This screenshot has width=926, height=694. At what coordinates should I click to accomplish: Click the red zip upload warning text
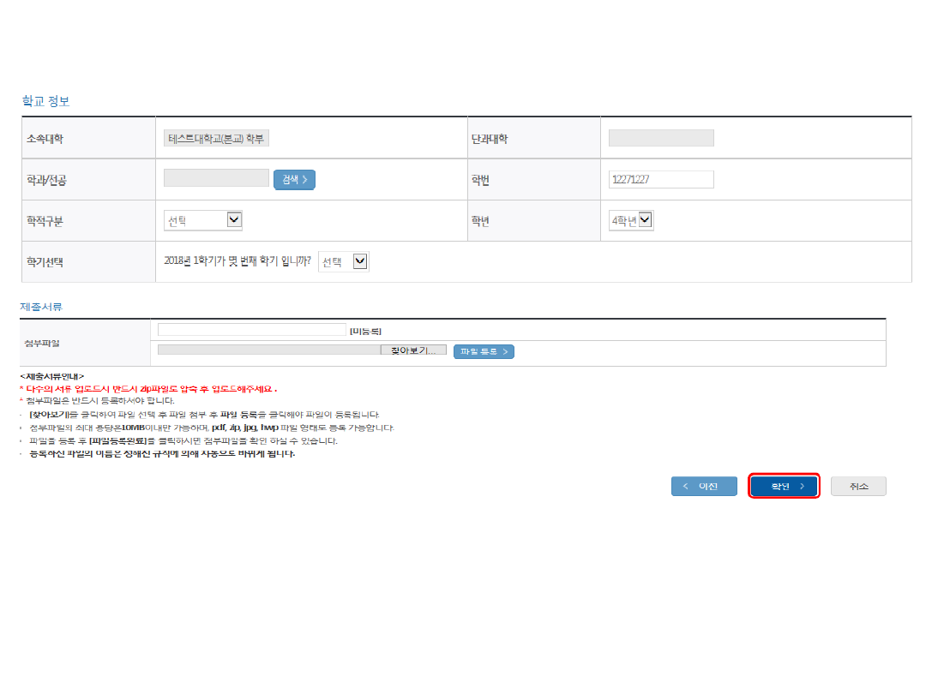click(150, 388)
